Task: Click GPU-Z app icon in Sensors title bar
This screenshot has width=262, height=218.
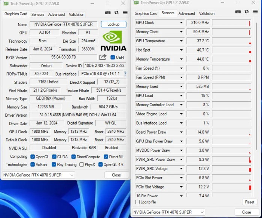Action: tap(136, 2)
